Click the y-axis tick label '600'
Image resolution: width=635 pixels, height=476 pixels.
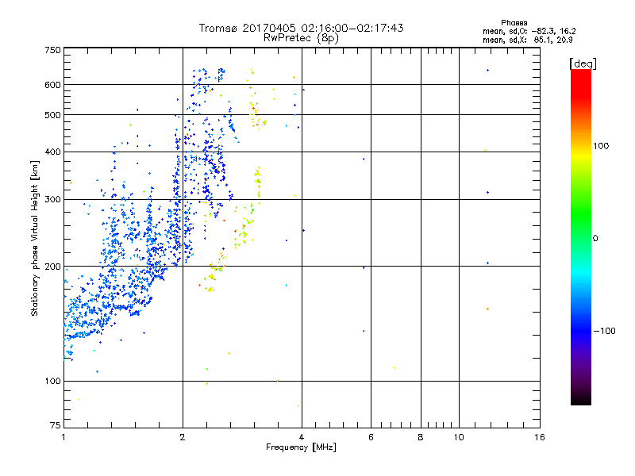tap(53, 85)
